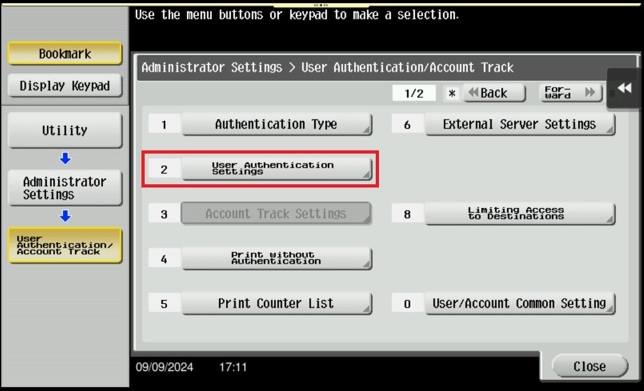Click the 1/2 page indicator
644x391 pixels.
click(414, 93)
